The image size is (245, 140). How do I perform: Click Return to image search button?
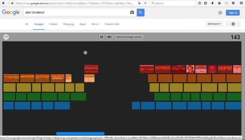coord(129,37)
